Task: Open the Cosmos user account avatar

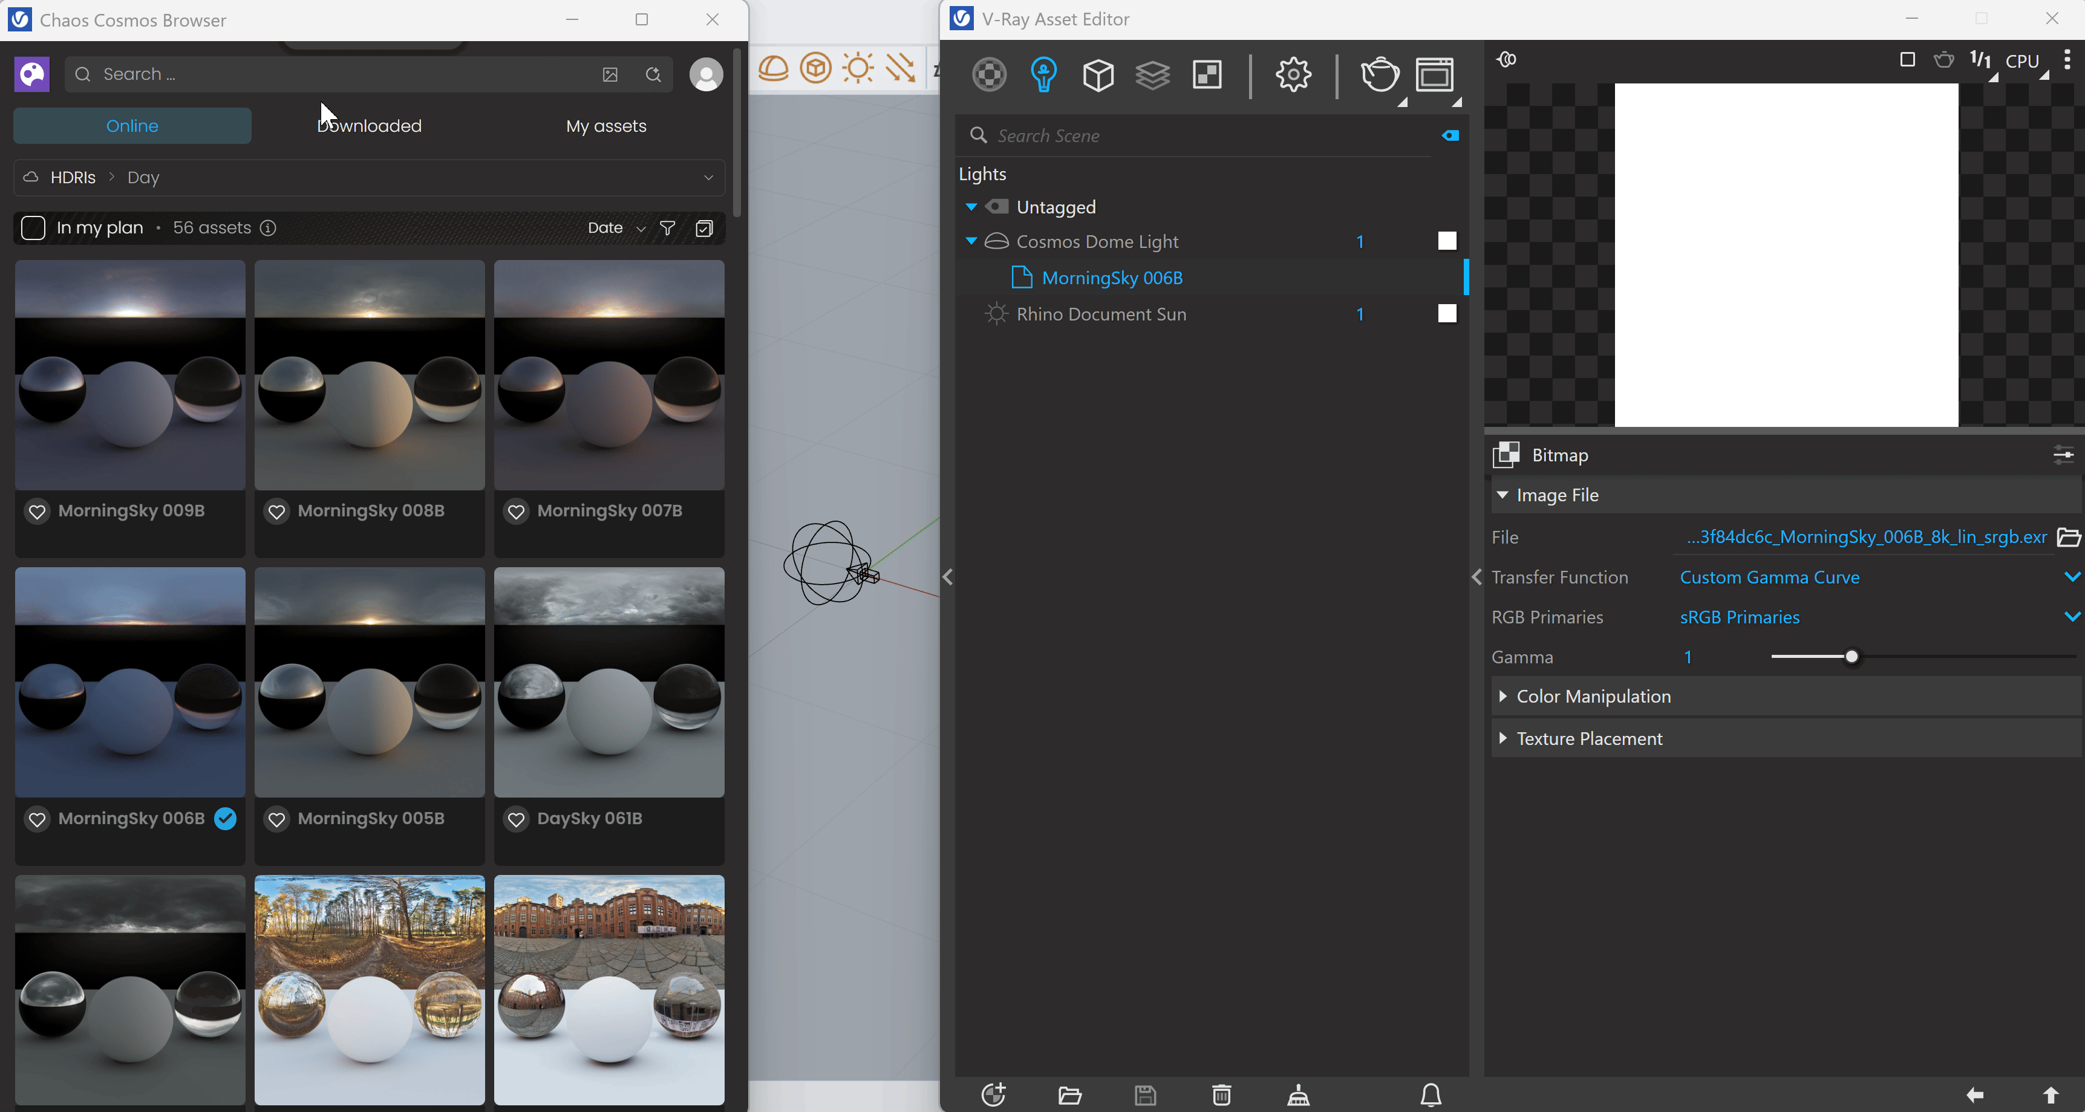Action: (706, 74)
